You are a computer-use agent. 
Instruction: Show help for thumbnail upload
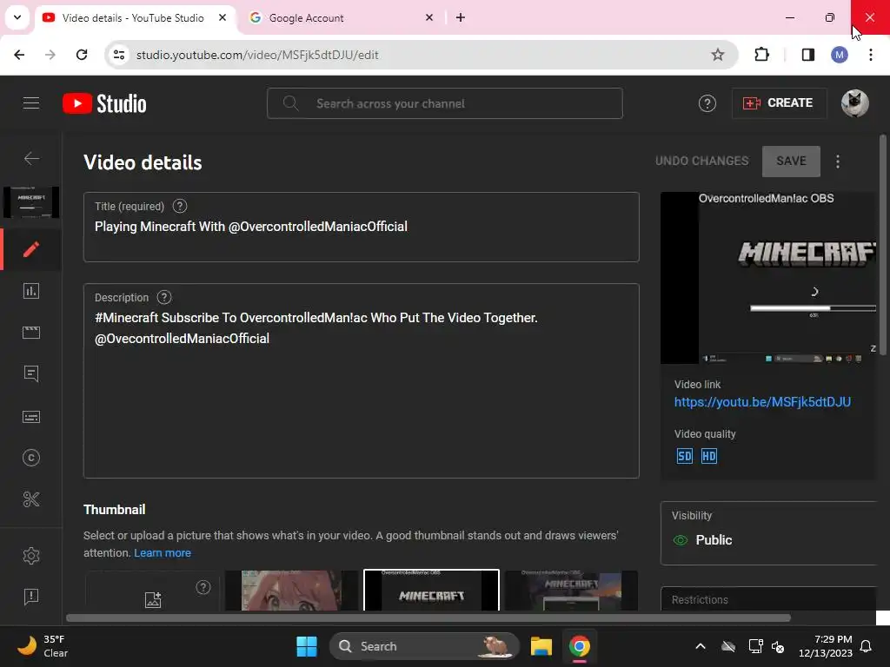(x=203, y=587)
